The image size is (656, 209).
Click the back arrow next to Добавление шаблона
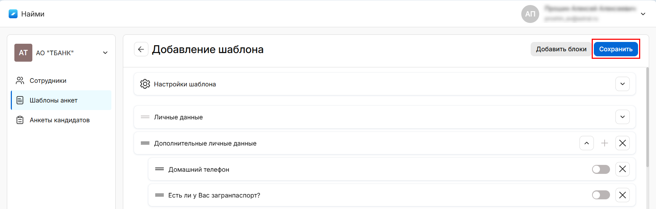point(141,49)
